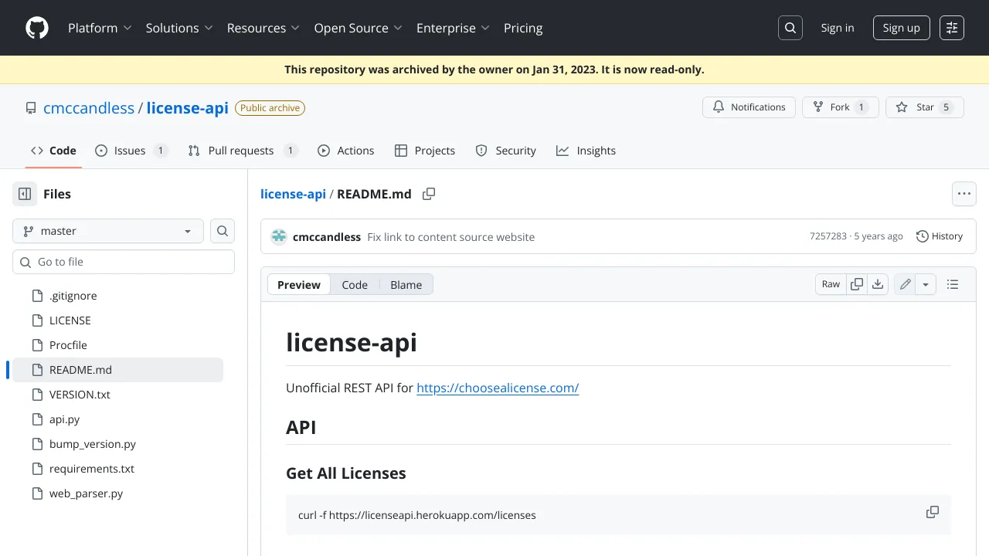Open the master branch selector
989x556 pixels.
[x=108, y=231]
